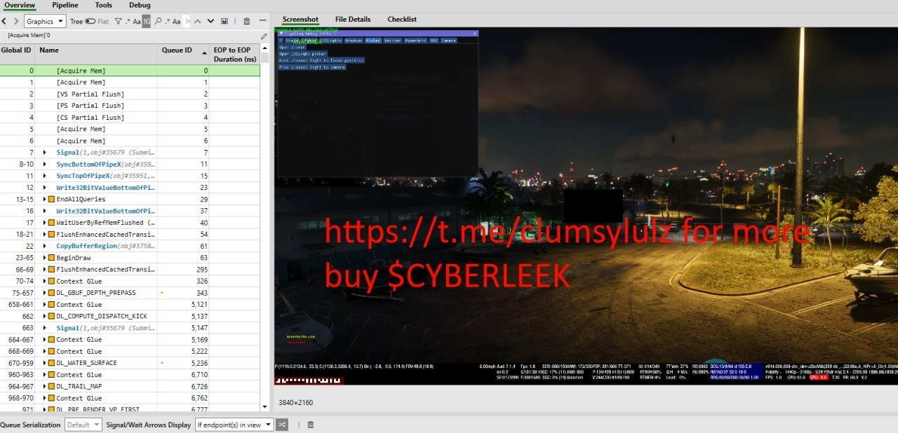Toggle match case Aa beside the search magnifier
The width and height of the screenshot is (898, 433).
point(177,22)
